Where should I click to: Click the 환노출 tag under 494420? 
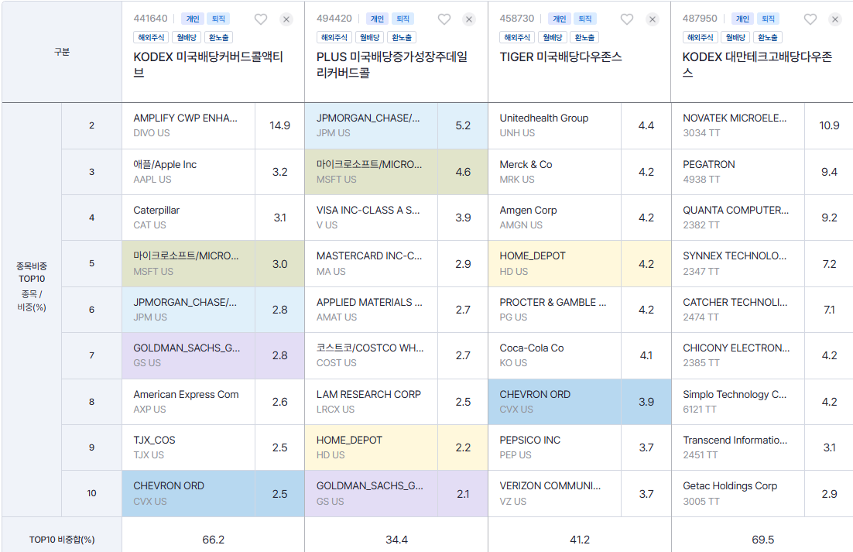pos(402,37)
